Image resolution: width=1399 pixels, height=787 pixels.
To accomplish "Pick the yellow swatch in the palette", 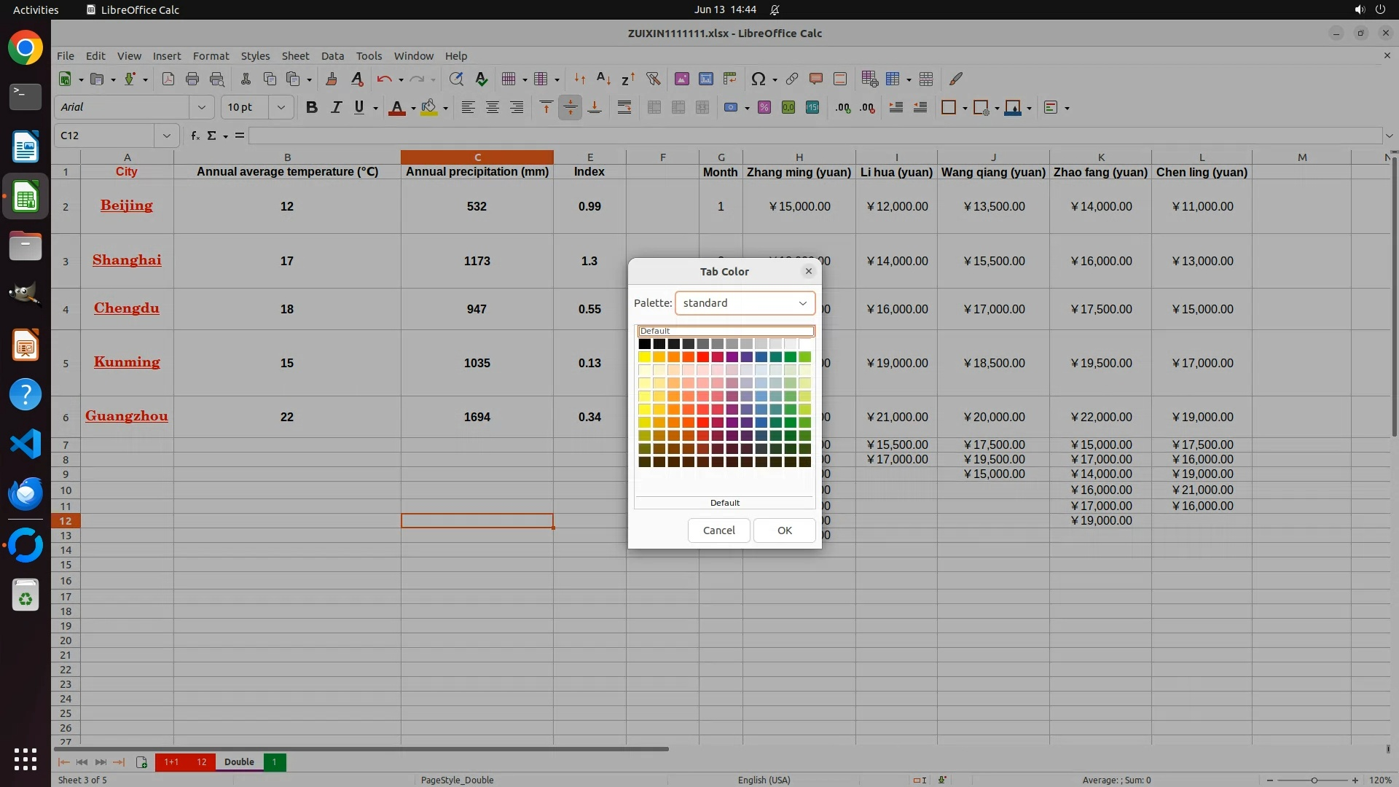I will pos(644,357).
